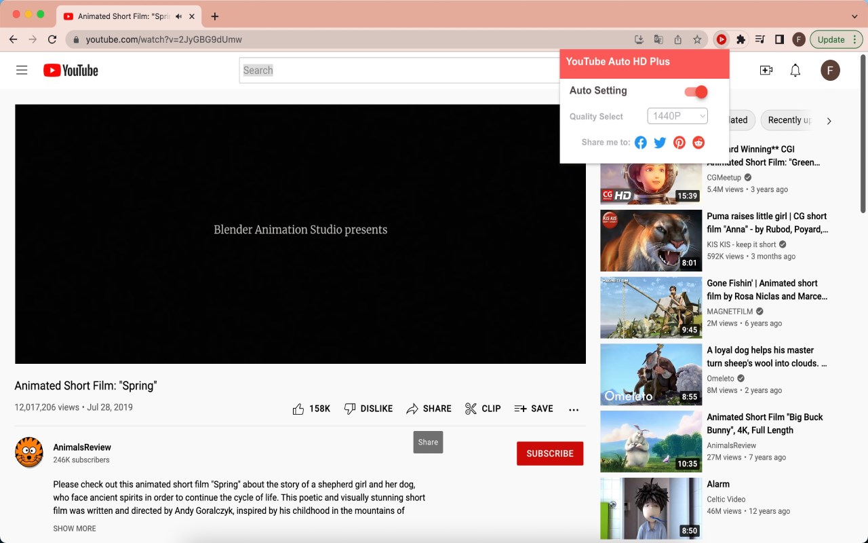Open Chrome media controls icon

[760, 39]
